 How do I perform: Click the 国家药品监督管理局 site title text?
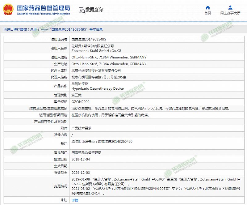coord(43,8)
